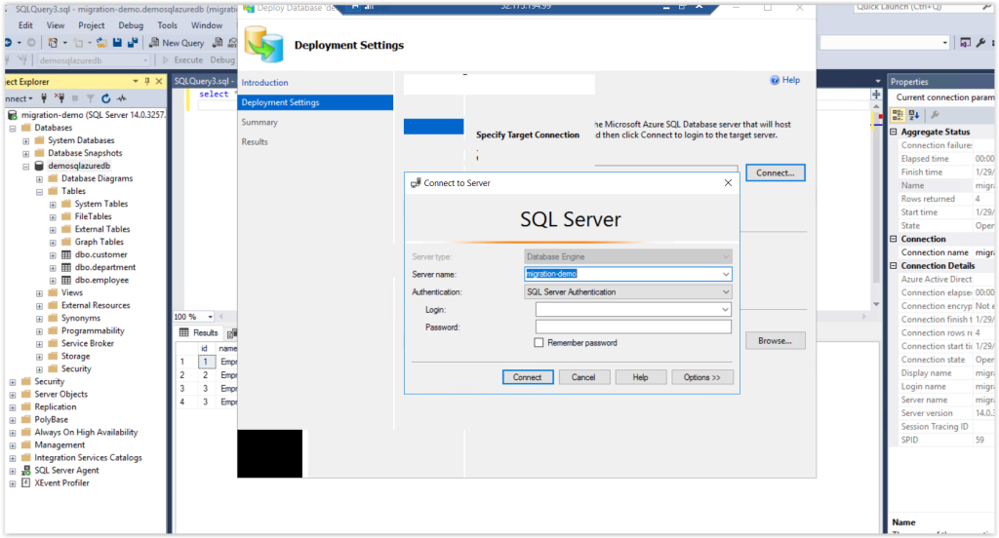Open the demosqlazuredb database selector dropdown

click(x=145, y=60)
